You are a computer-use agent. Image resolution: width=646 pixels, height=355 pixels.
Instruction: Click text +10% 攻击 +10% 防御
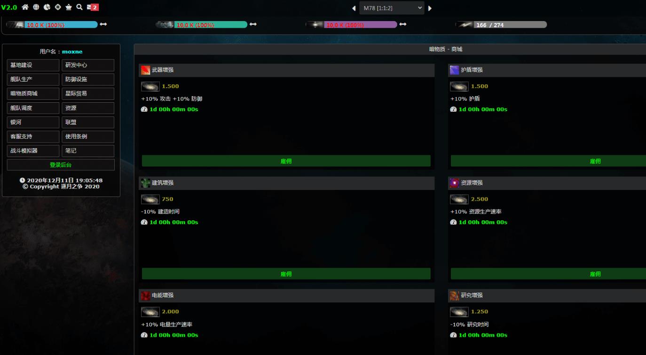(172, 99)
